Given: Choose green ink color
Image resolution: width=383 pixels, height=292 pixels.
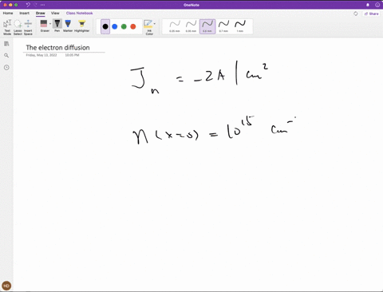Looking at the screenshot, I should pos(124,26).
